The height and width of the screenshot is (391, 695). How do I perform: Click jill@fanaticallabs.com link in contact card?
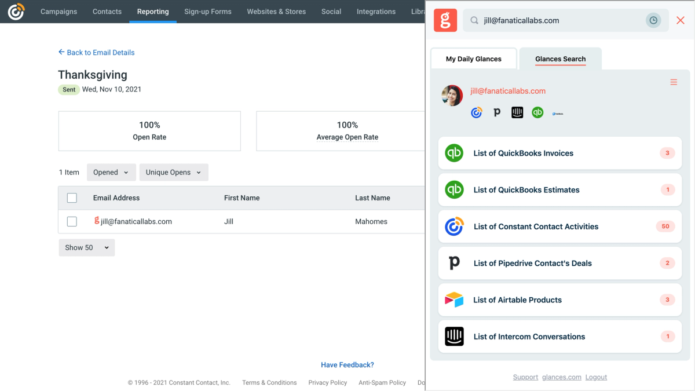coord(508,91)
